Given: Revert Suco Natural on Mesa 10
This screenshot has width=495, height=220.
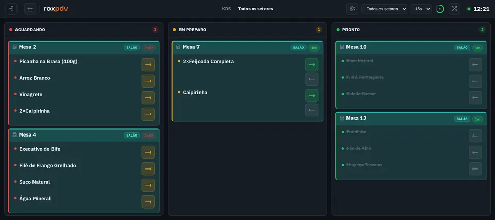Looking at the screenshot, I should click(475, 65).
